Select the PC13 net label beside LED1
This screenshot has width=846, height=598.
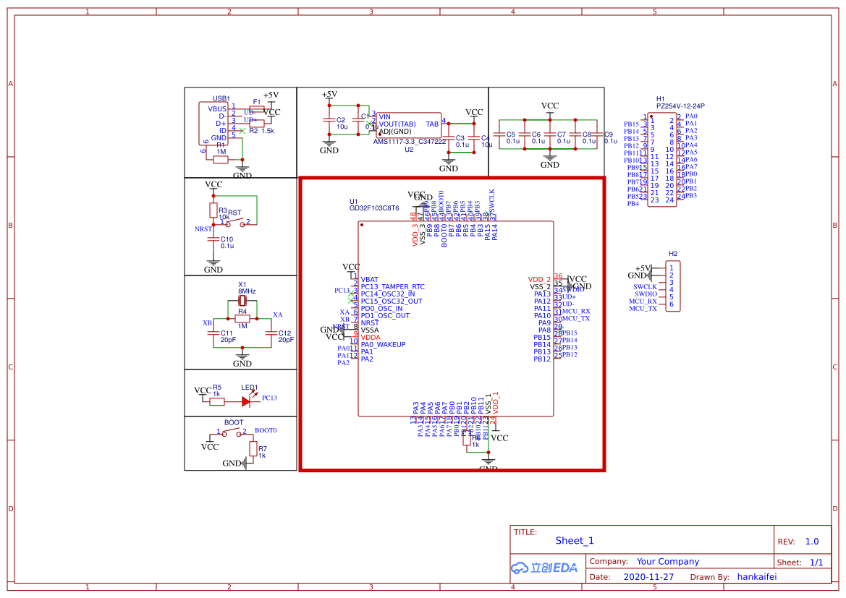(x=269, y=398)
